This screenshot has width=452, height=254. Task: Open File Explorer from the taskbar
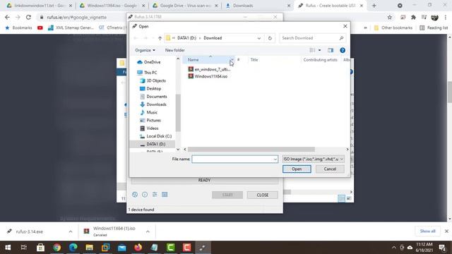click(x=90, y=248)
